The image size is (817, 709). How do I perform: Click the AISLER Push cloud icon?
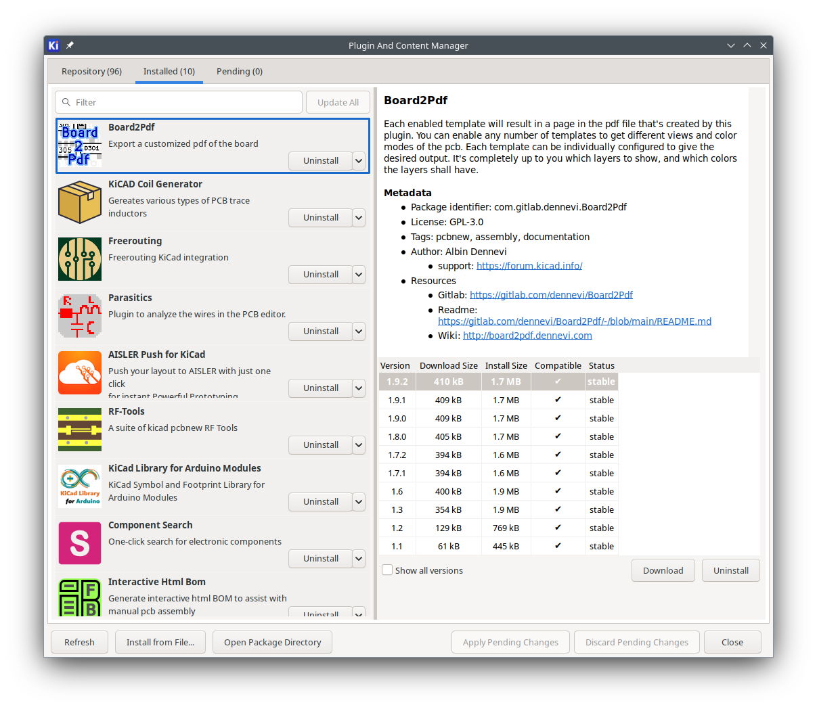pyautogui.click(x=79, y=372)
